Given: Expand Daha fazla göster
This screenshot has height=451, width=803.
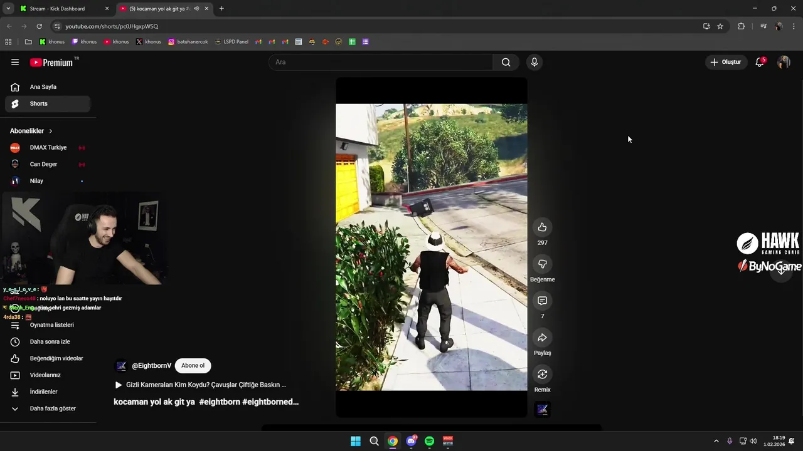Looking at the screenshot, I should (x=48, y=408).
